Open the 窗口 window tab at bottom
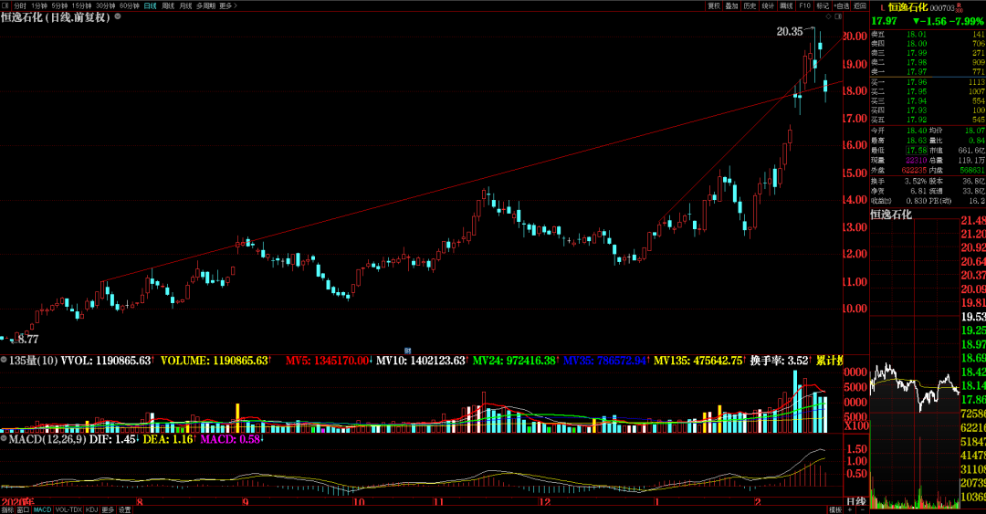 tap(23, 509)
